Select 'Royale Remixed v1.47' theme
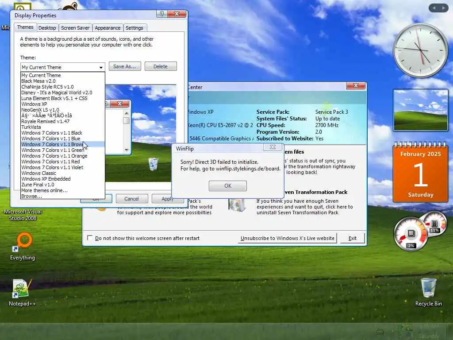 tap(62, 121)
